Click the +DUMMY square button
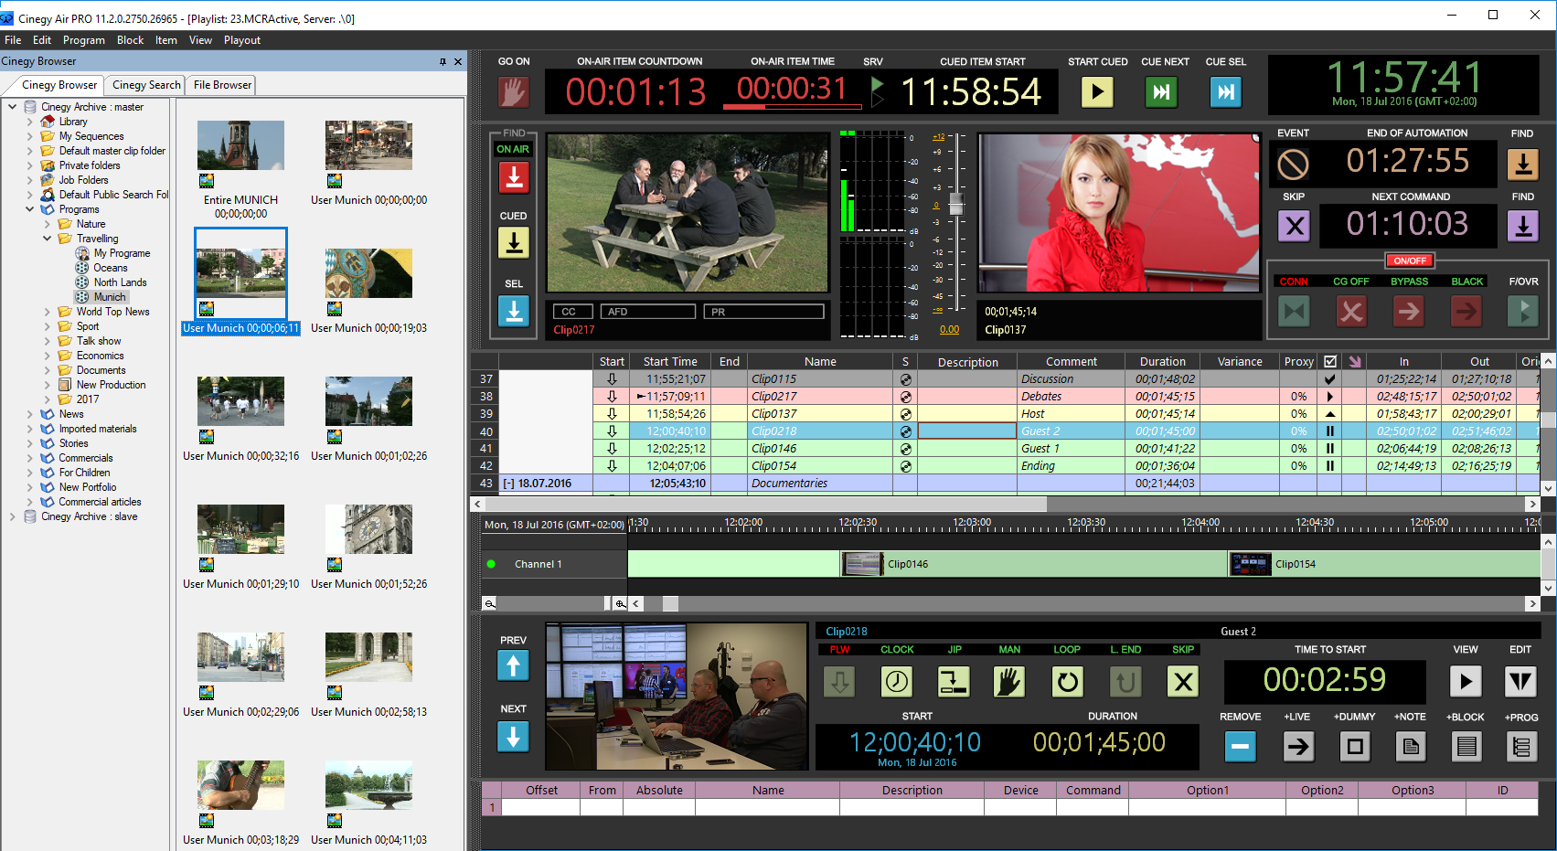 pos(1355,747)
